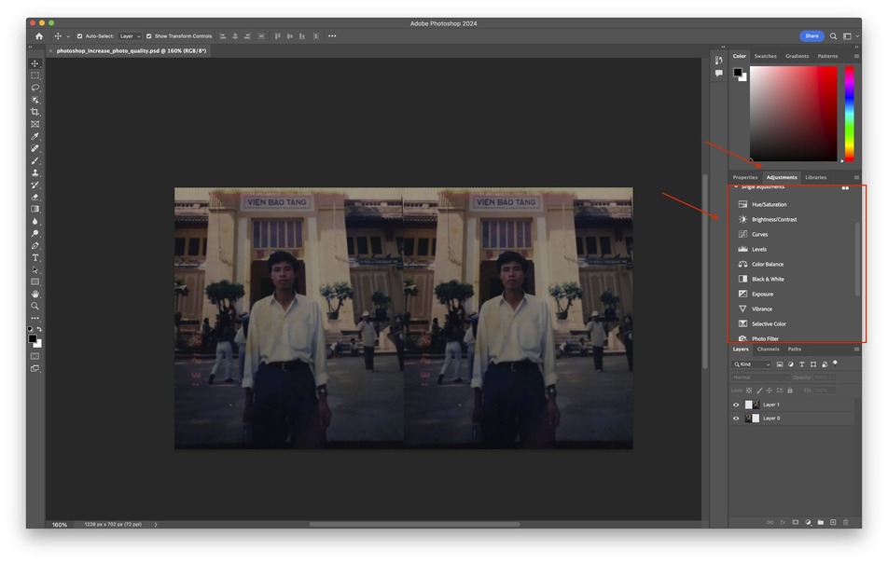The image size is (888, 563).
Task: Toggle Quick Mask mode icon
Action: 35,356
